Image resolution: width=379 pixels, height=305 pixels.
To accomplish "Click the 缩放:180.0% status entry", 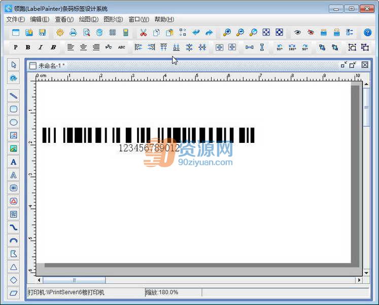I will (162, 292).
